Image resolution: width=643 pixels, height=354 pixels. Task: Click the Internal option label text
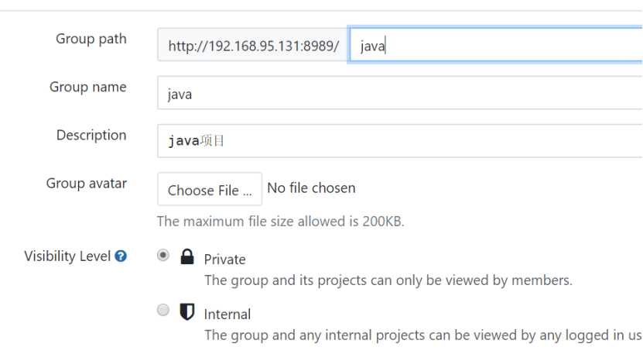(x=227, y=314)
